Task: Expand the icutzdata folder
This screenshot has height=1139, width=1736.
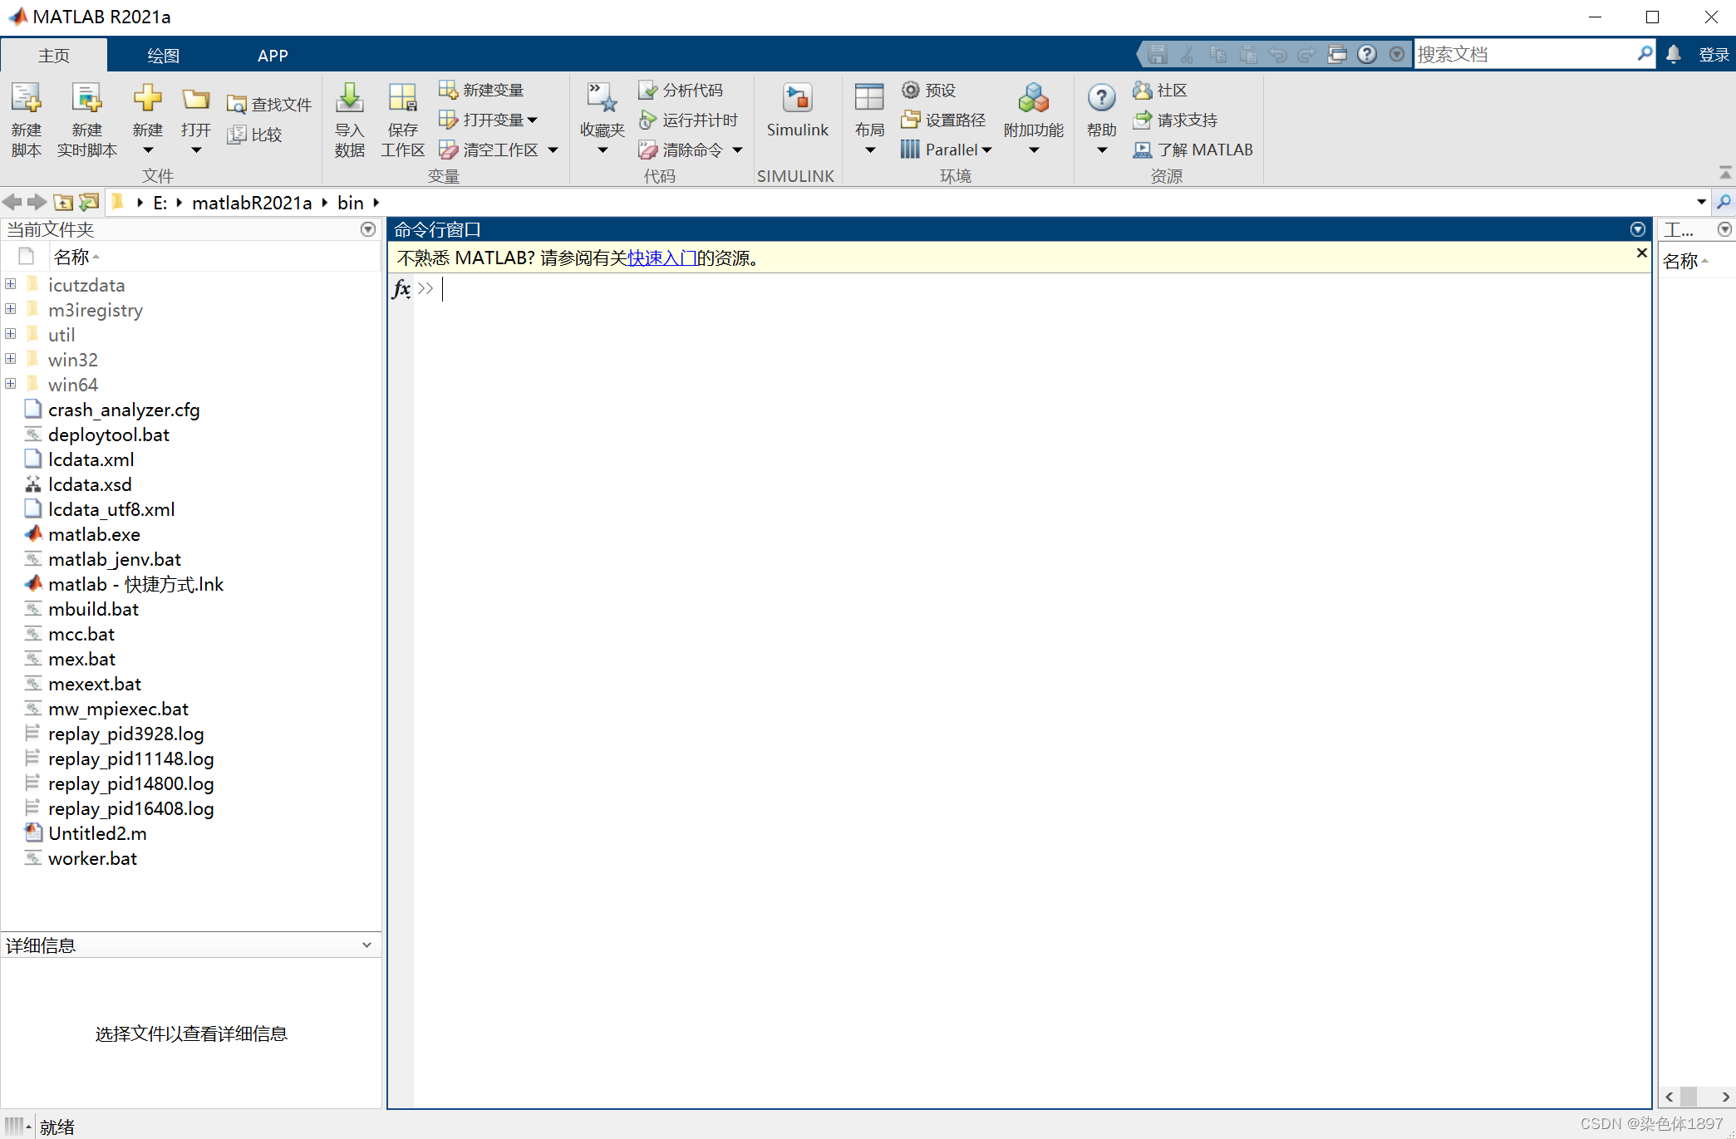Action: point(11,285)
